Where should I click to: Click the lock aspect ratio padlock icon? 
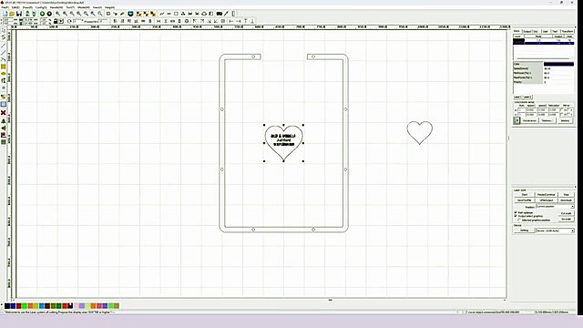click(x=56, y=21)
